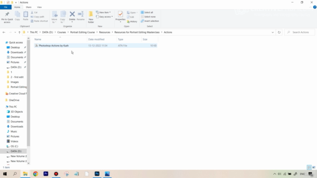Click the Delete icon in the ribbon

click(72, 16)
